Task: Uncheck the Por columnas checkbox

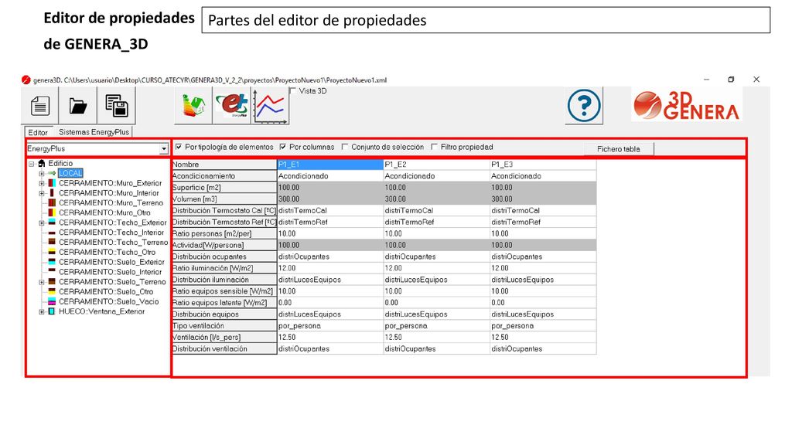Action: point(283,147)
